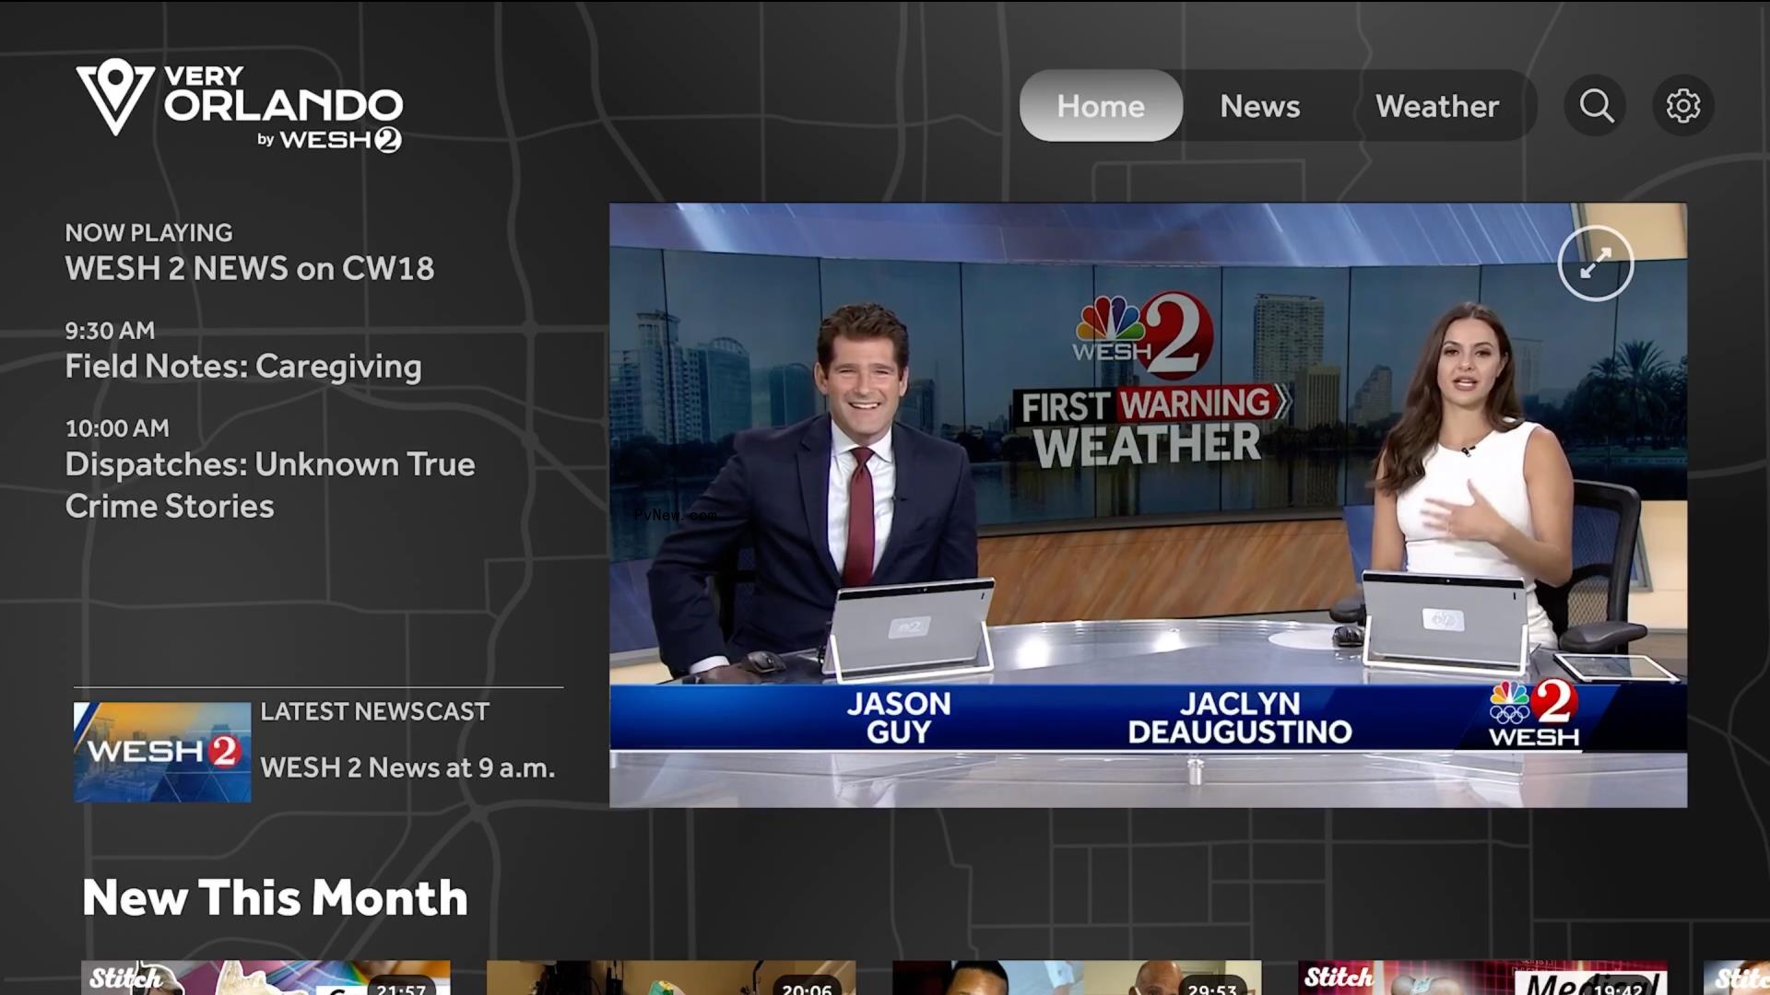Play WESH 2 News at 9 a.m.
1770x995 pixels.
[x=407, y=767]
